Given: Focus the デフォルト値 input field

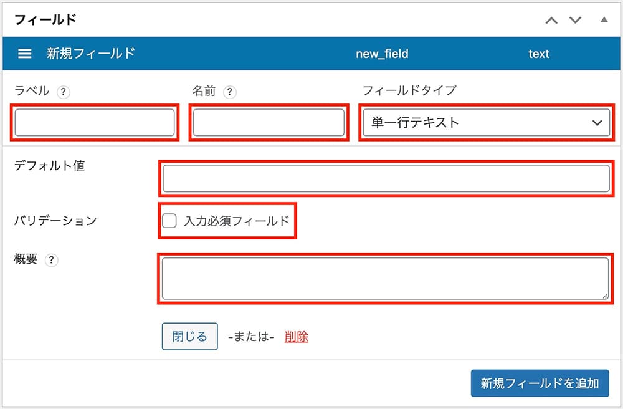Looking at the screenshot, I should click(386, 178).
